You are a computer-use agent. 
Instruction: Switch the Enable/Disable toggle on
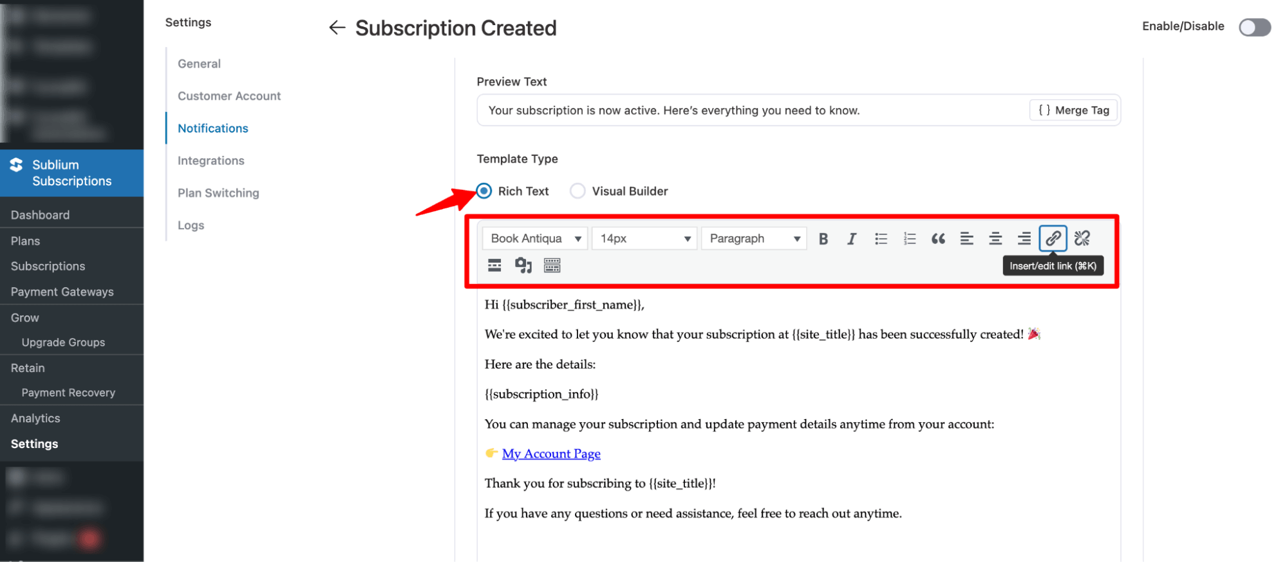tap(1254, 27)
